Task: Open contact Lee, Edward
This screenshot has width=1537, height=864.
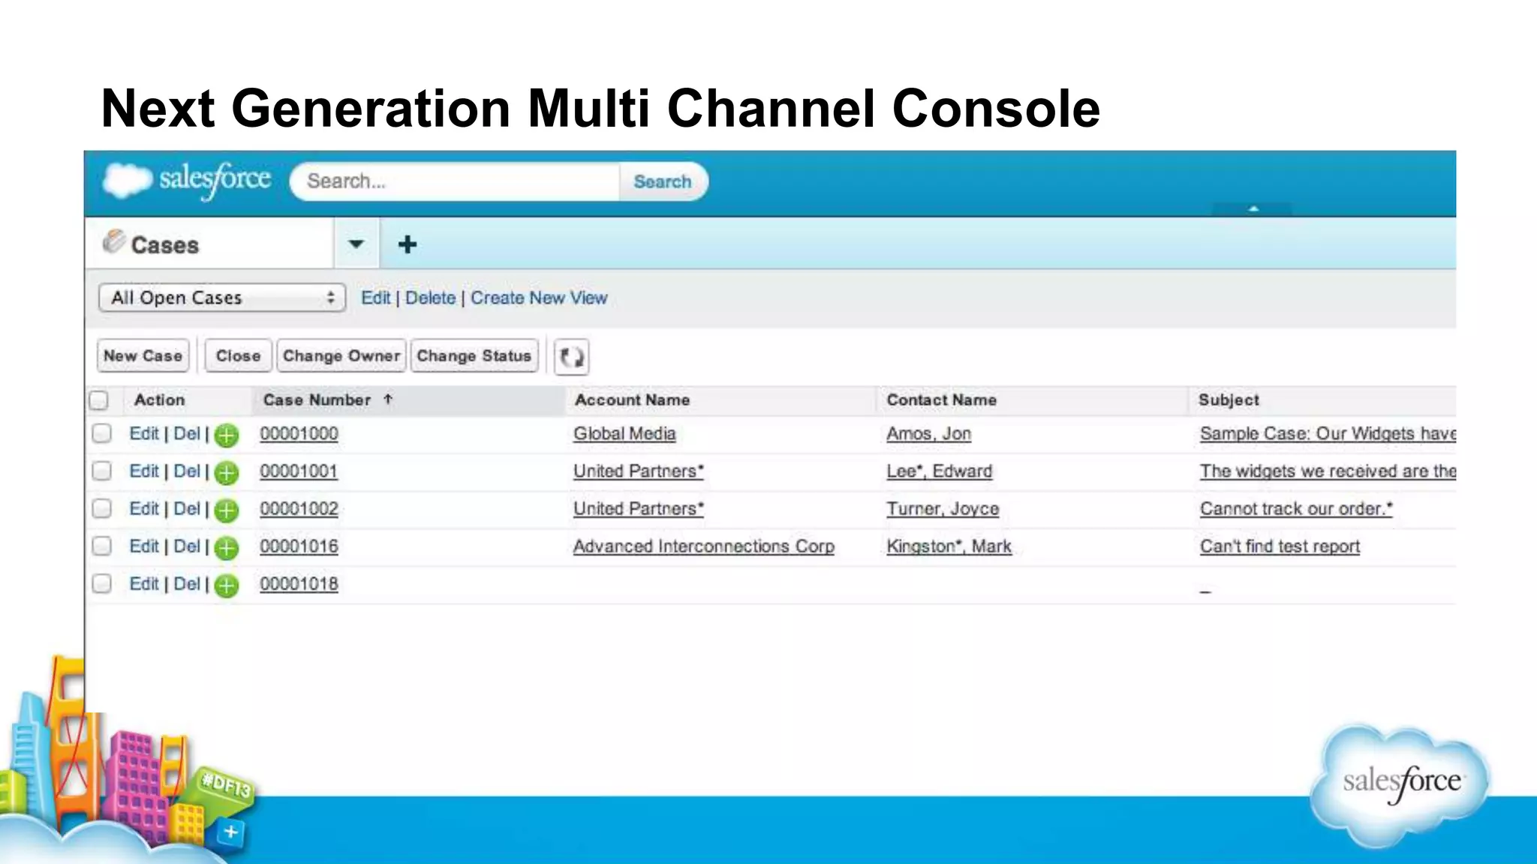Action: (940, 471)
